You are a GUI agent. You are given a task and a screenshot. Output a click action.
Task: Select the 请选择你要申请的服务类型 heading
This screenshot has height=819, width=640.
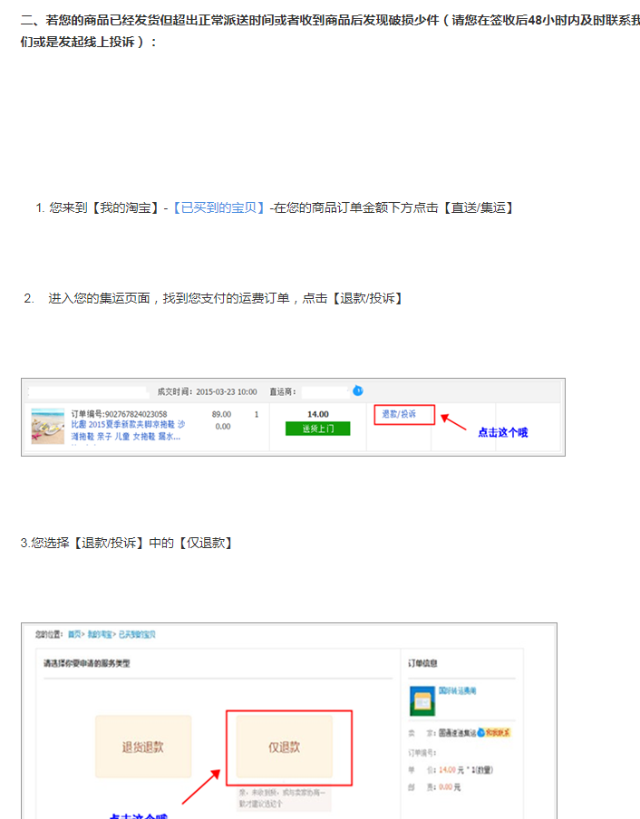tap(87, 663)
